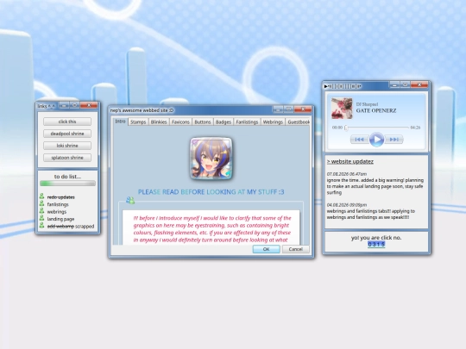
Task: Click the icon beside 'redo updates'
Action: pos(41,196)
